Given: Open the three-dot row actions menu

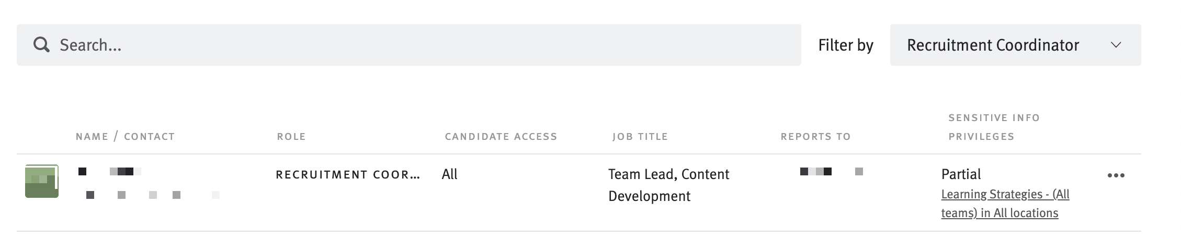Looking at the screenshot, I should 1116,175.
